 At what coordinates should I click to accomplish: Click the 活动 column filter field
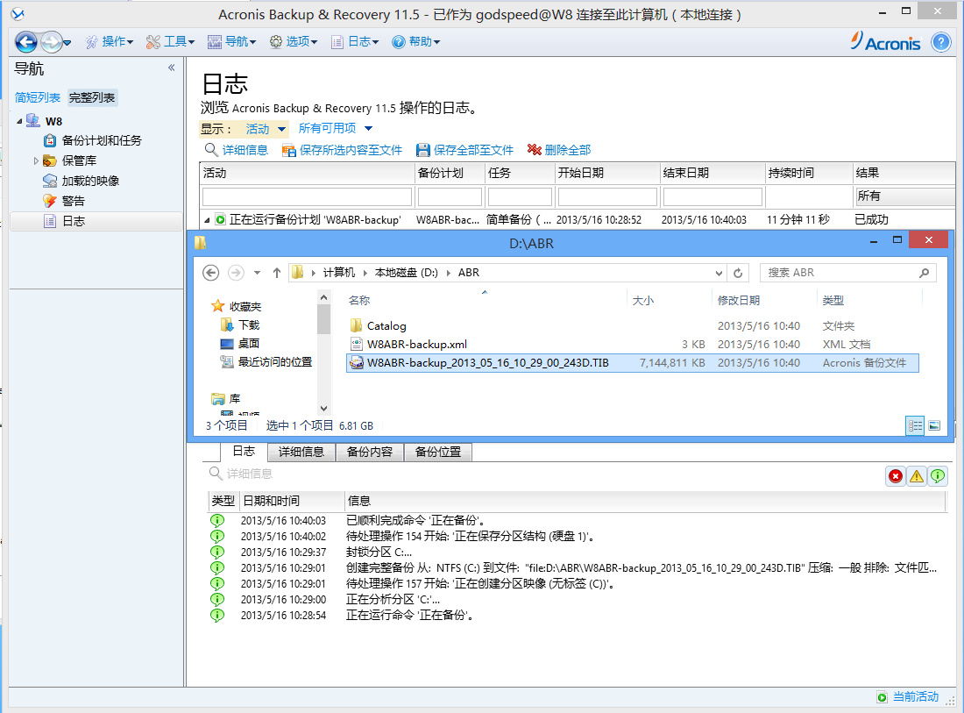[x=307, y=196]
